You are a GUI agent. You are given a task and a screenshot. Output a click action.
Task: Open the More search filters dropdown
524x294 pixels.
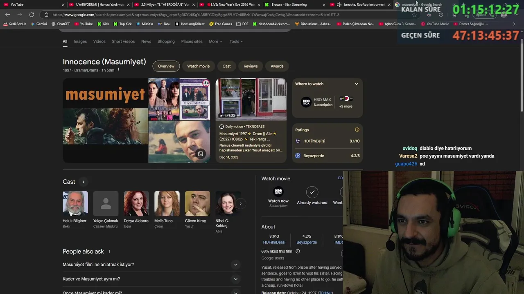(215, 41)
